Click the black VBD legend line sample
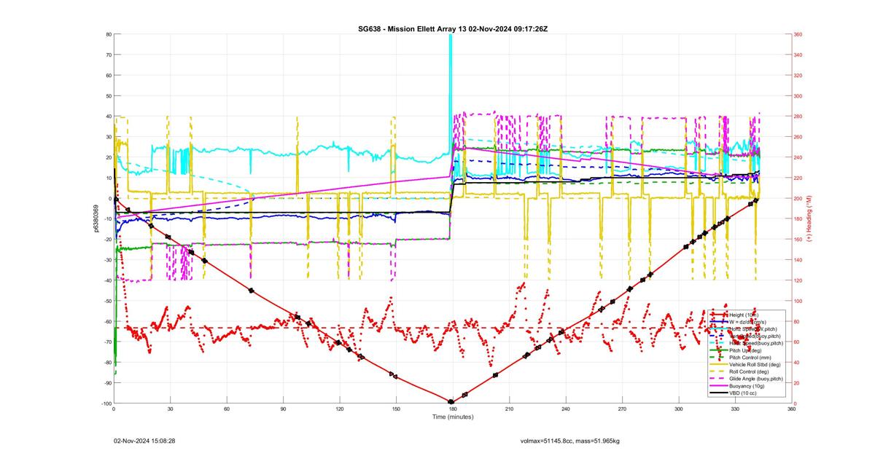Viewport: 875px width, 453px height. pos(719,393)
